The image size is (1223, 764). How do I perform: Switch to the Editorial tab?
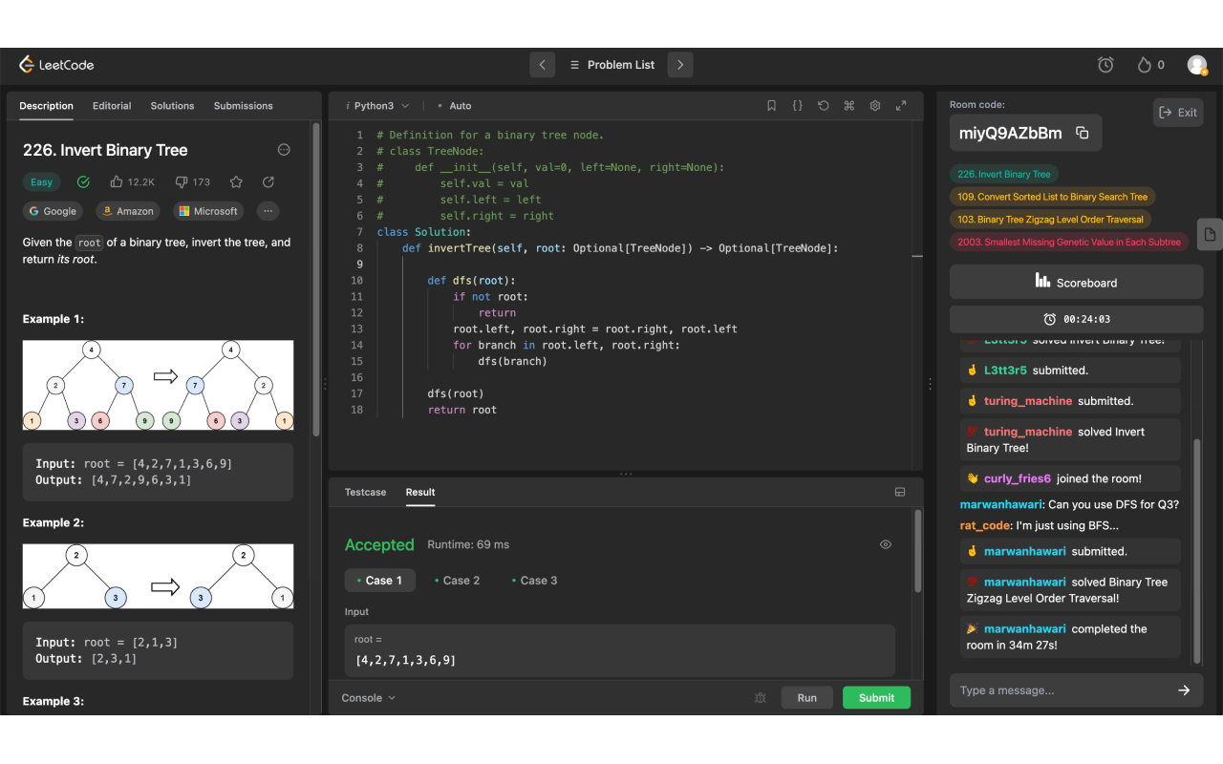[x=112, y=106]
